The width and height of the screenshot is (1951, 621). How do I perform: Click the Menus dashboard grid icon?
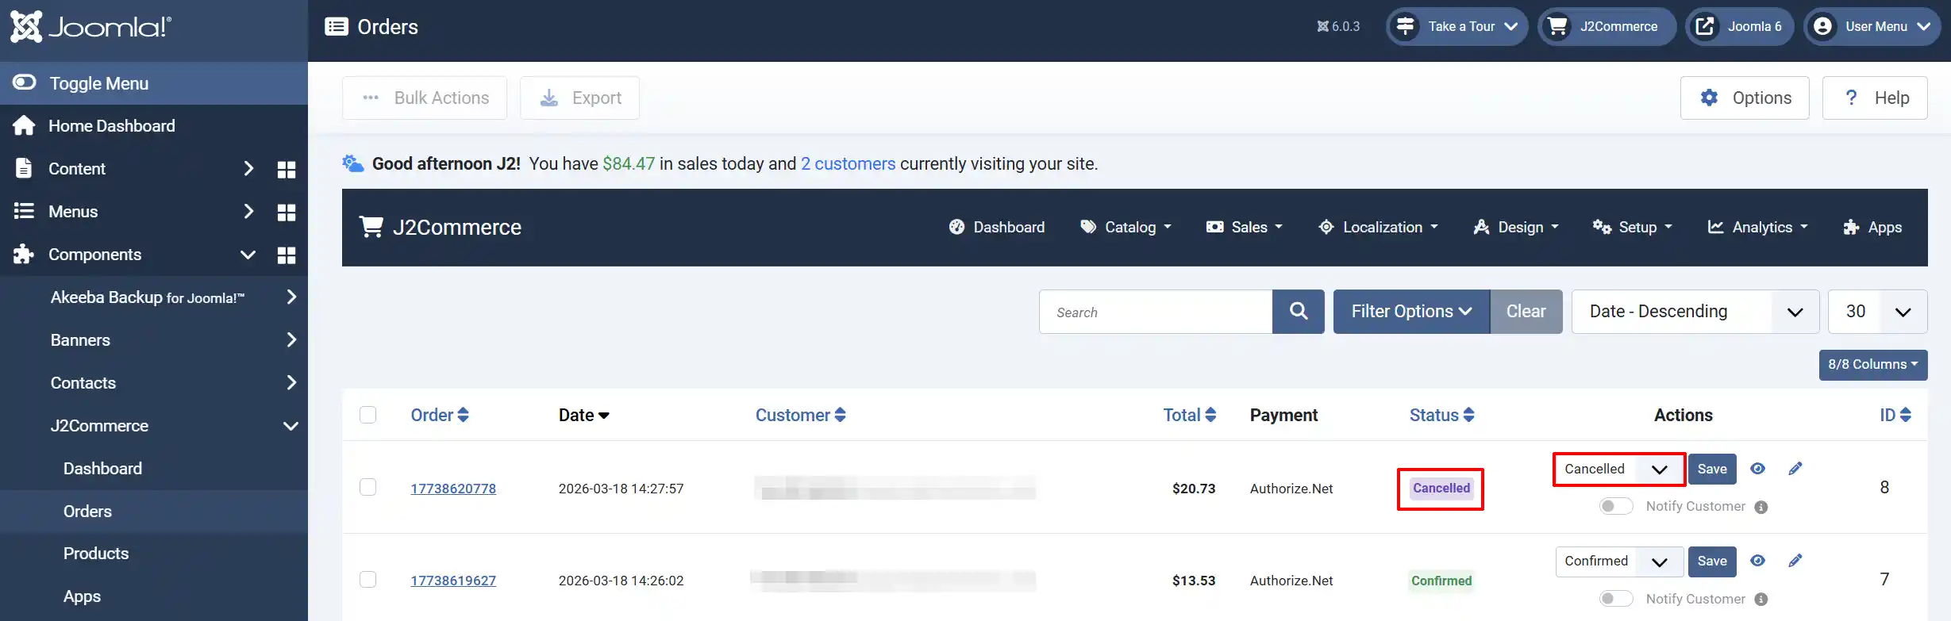[287, 212]
